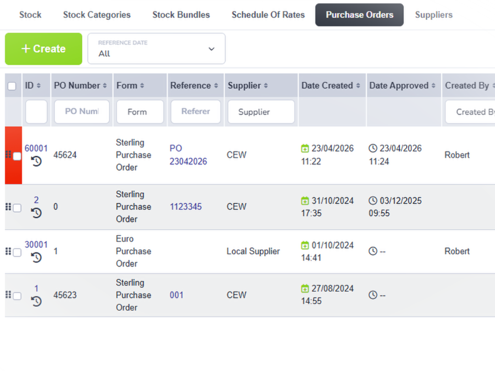Click calendar icon beside 01/10/2024 14:41
Viewport: 495px width, 371px height.
point(305,245)
